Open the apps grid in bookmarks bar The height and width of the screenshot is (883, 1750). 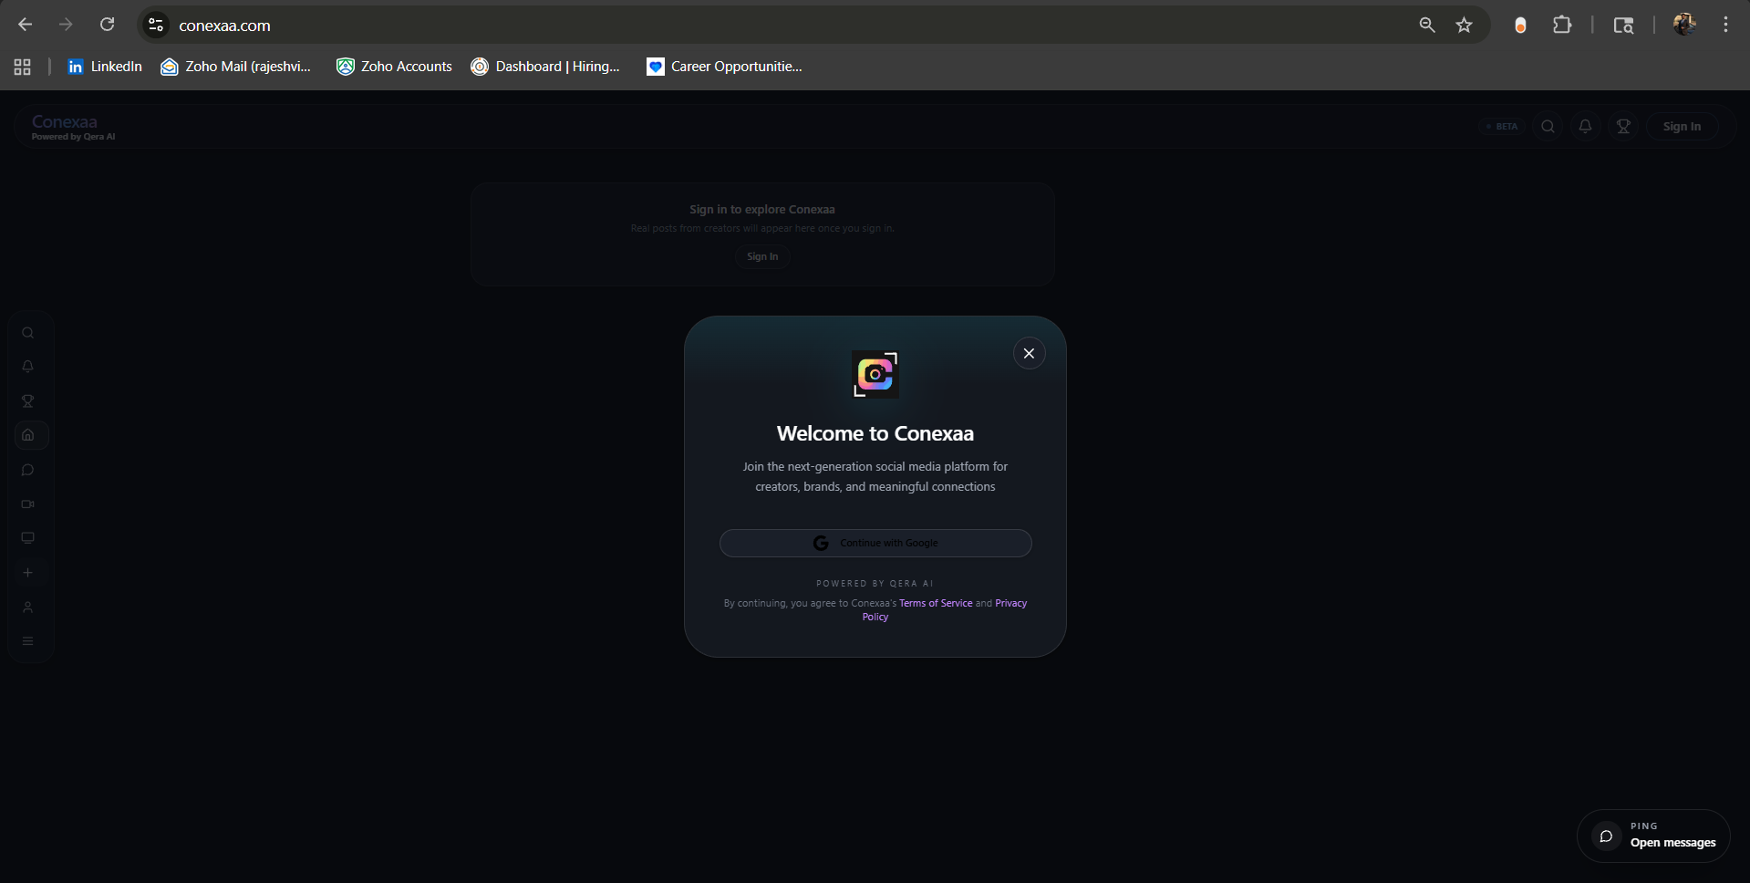[23, 67]
